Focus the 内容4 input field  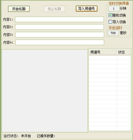[60, 42]
